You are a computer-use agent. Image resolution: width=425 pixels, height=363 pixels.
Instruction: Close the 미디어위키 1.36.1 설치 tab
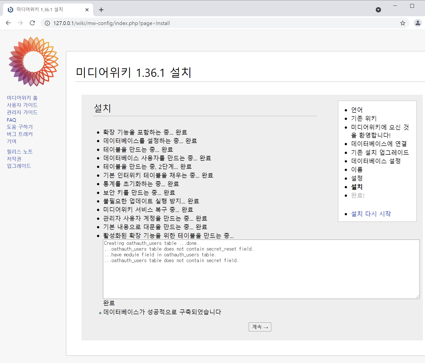coord(87,10)
